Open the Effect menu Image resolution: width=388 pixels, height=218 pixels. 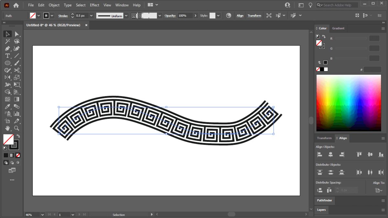[94, 5]
